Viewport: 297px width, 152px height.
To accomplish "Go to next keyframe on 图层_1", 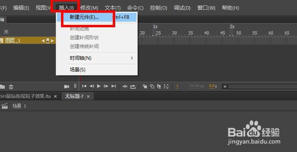I will [53, 41].
